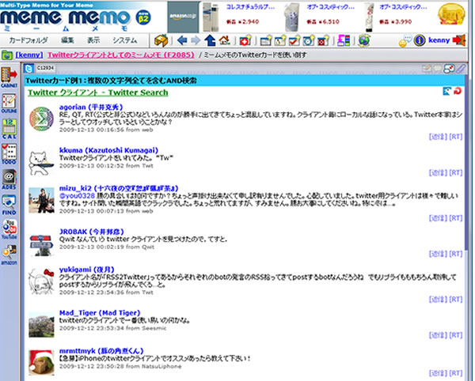Open the YouTube sidebar icon
This screenshot has width=475, height=381.
pos(9,229)
